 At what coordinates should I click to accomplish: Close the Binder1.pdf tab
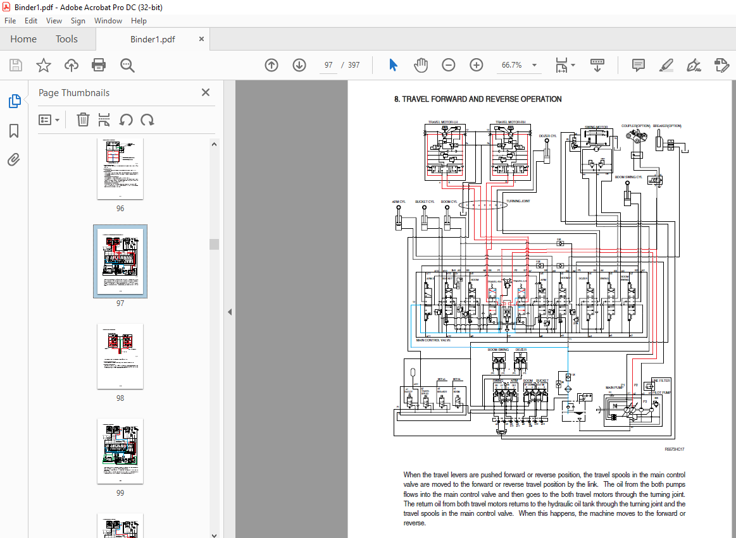point(201,39)
